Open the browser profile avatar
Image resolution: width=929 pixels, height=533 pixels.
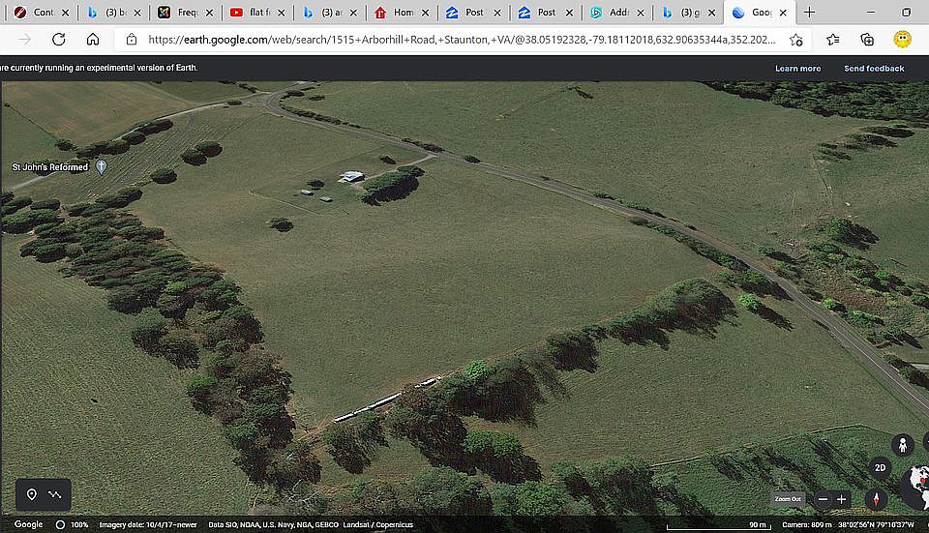pyautogui.click(x=902, y=40)
